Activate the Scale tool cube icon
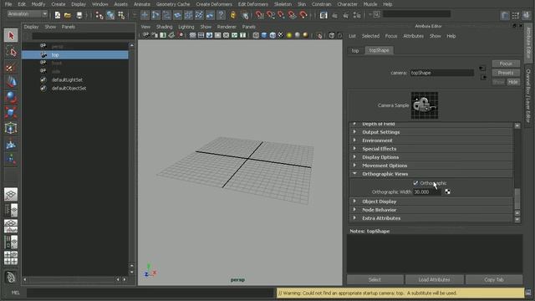 click(11, 113)
